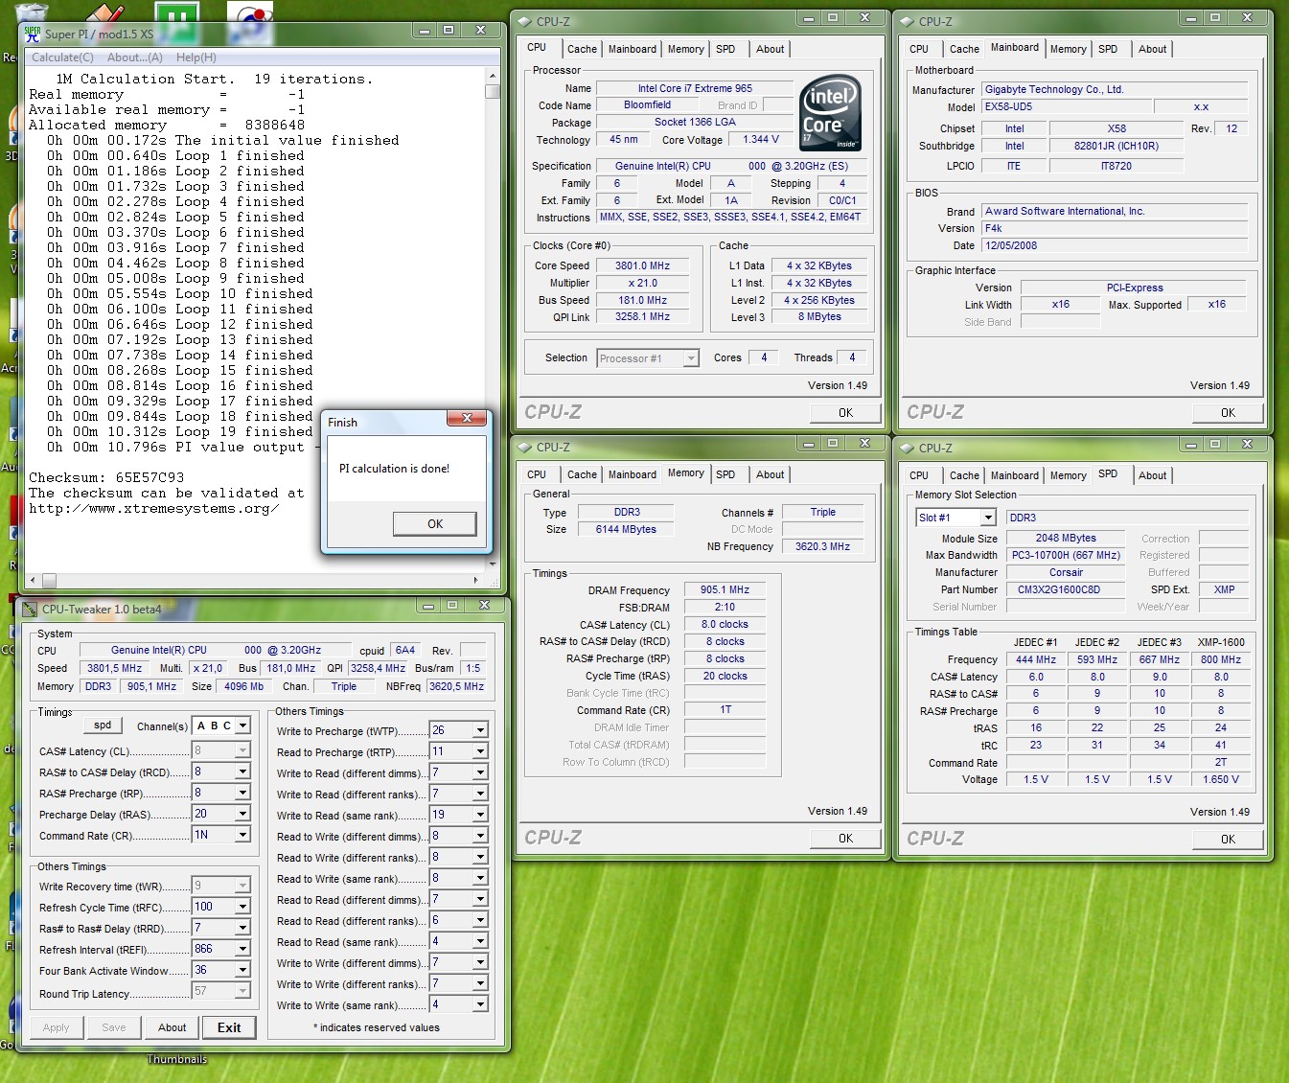Close the Finish dialog with X
The image size is (1289, 1083).
(467, 419)
